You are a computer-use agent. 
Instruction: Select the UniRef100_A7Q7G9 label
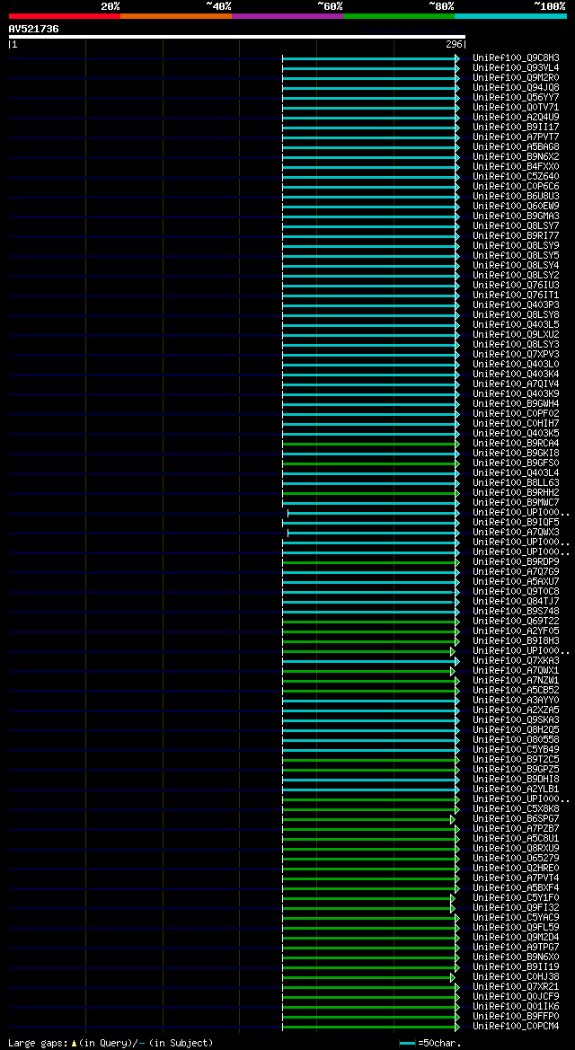(516, 572)
